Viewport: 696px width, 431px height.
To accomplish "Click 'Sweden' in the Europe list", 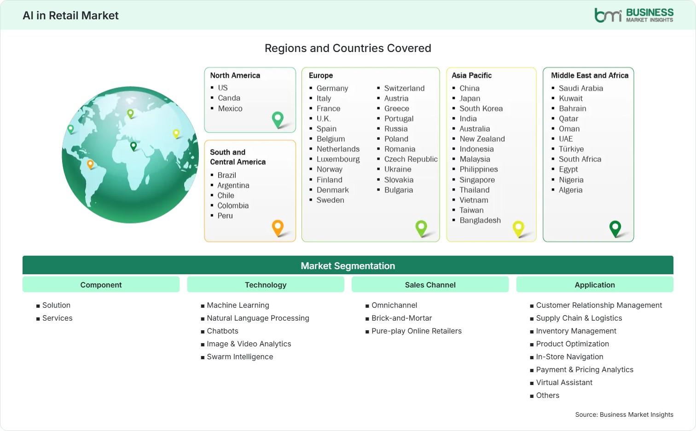I will click(x=331, y=200).
